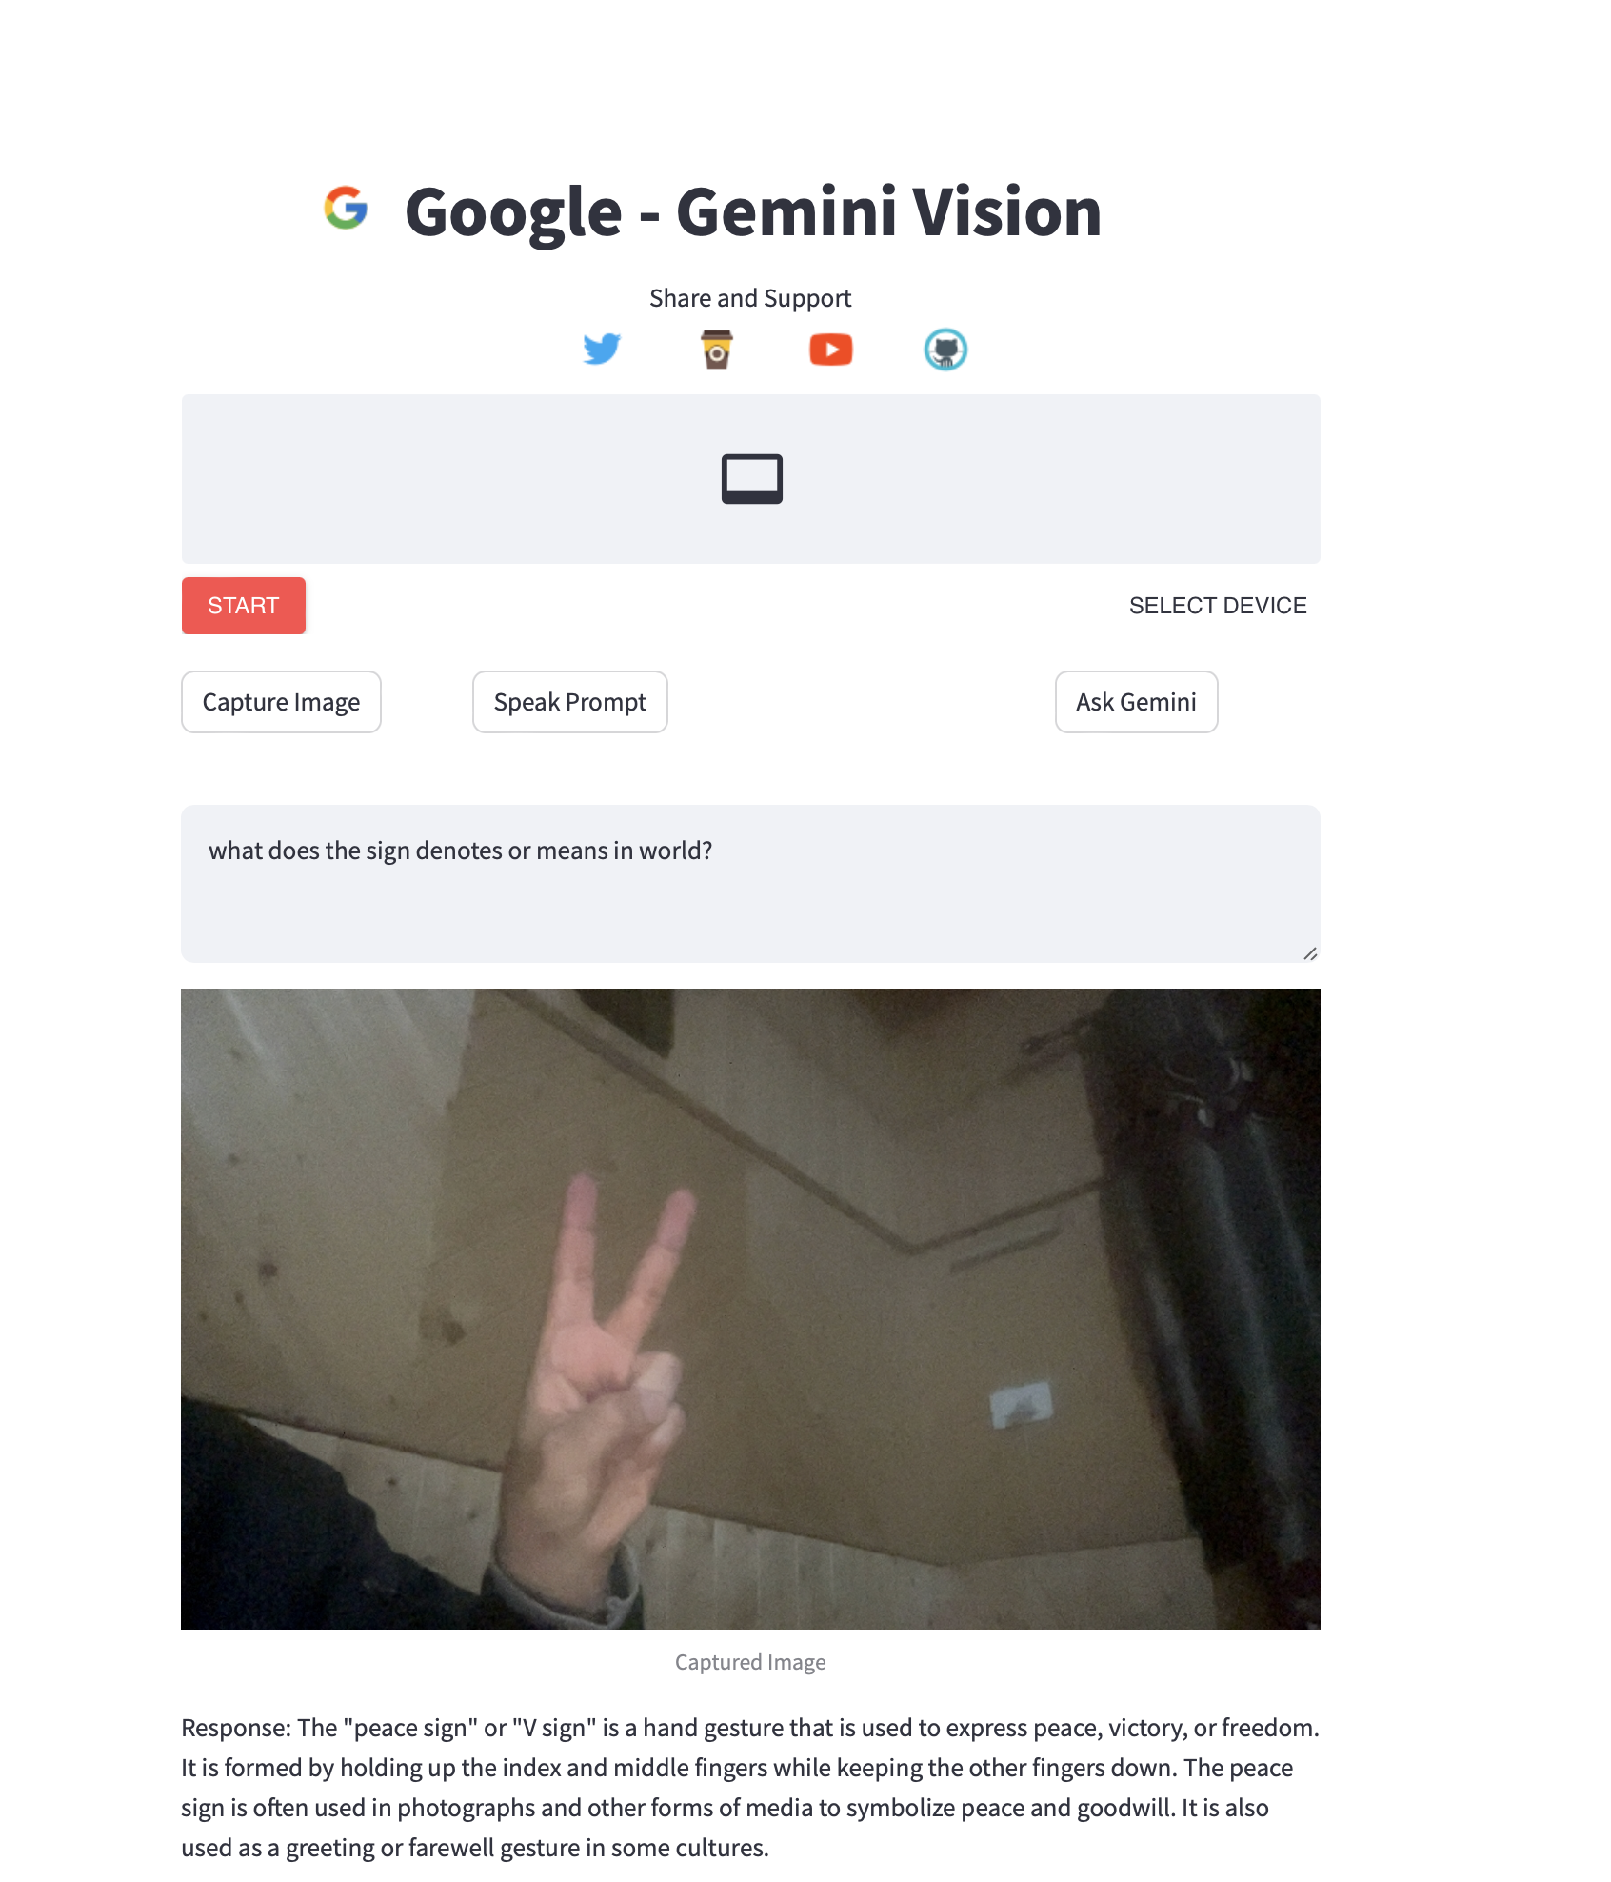Open the YouTube channel icon
The height and width of the screenshot is (1882, 1611).
(x=831, y=350)
